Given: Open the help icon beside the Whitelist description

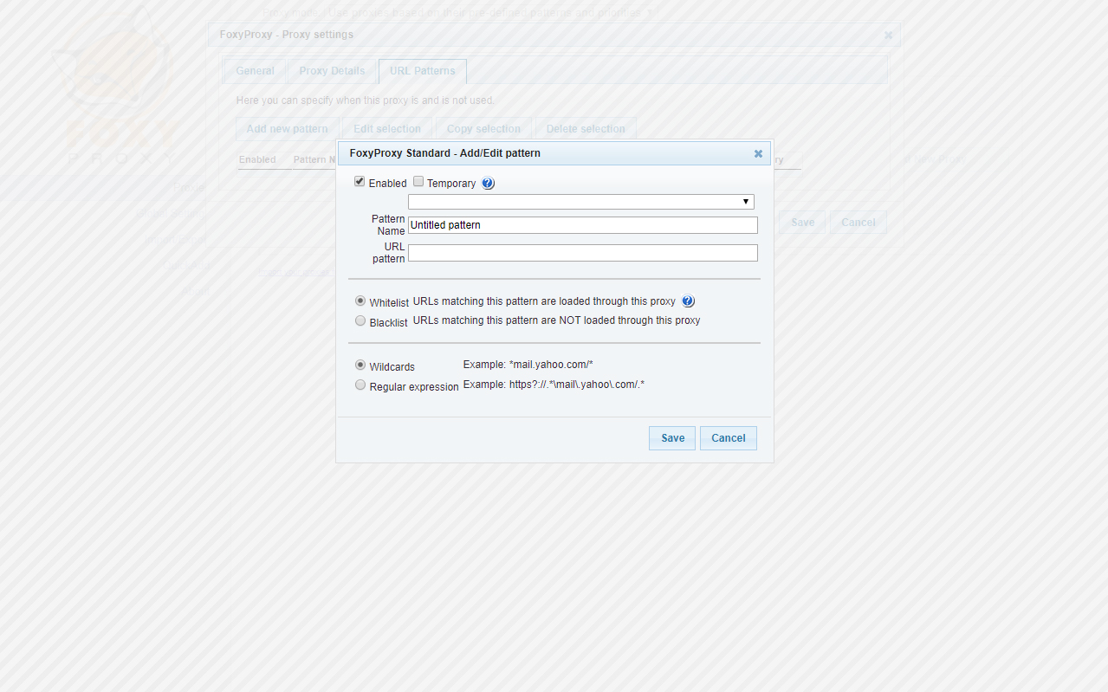Looking at the screenshot, I should pyautogui.click(x=688, y=301).
